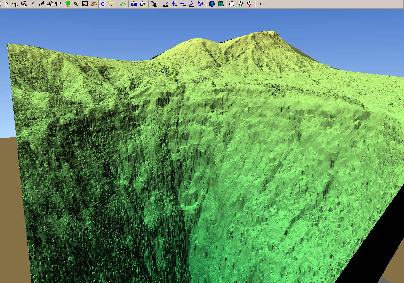Click the fast-forward time clock icon
Screen dimensions: 404x283
(x=240, y=4)
